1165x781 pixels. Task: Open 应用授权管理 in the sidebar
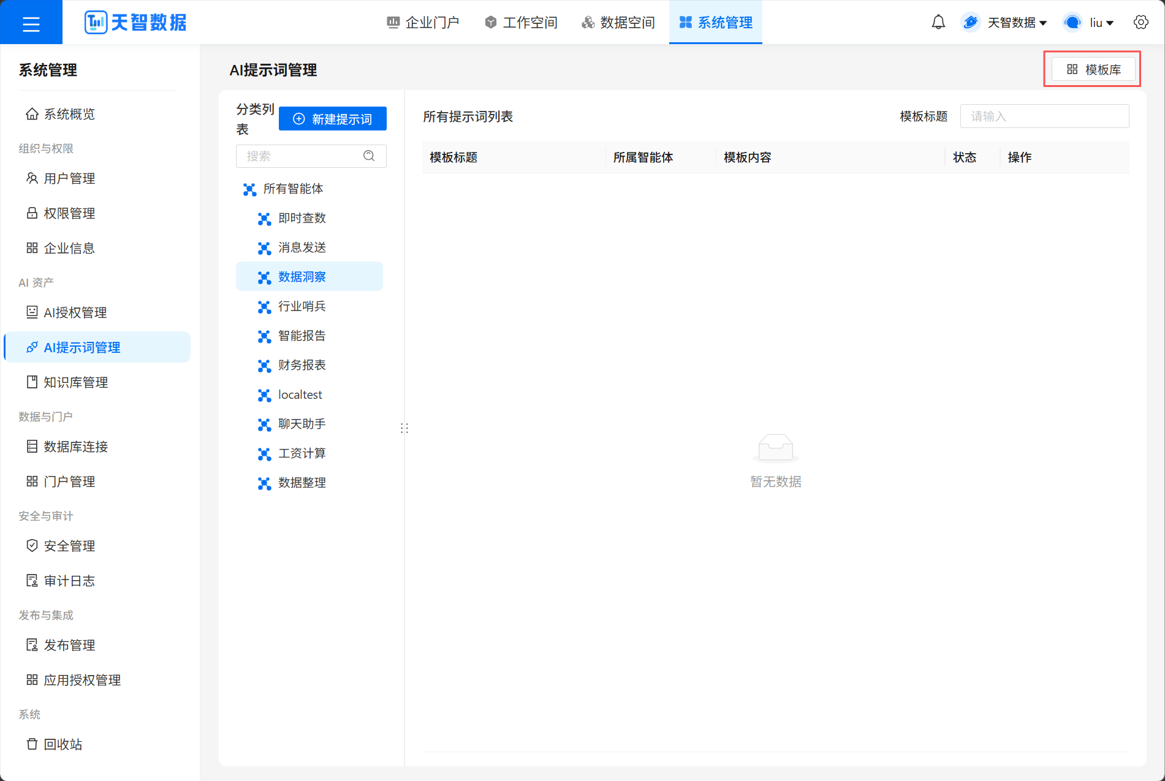pyautogui.click(x=97, y=680)
